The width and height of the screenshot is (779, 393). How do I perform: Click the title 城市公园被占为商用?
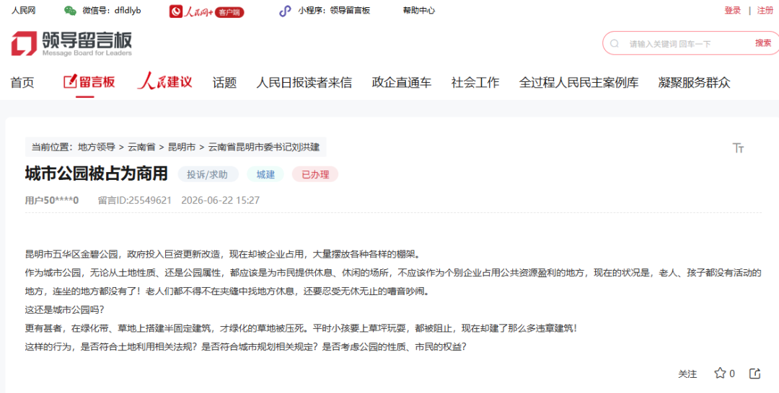click(x=97, y=174)
